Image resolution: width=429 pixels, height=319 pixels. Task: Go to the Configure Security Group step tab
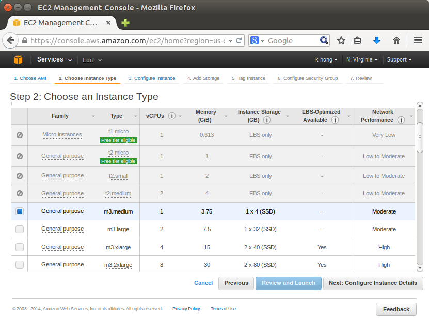(308, 78)
